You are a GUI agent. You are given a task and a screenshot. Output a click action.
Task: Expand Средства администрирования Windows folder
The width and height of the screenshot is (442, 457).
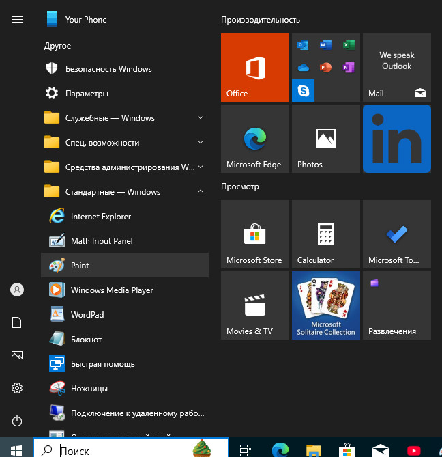click(x=125, y=167)
